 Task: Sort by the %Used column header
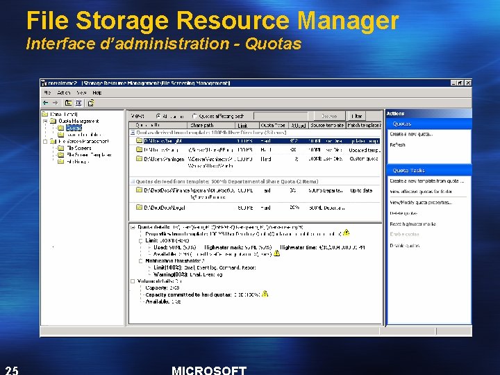click(x=299, y=125)
